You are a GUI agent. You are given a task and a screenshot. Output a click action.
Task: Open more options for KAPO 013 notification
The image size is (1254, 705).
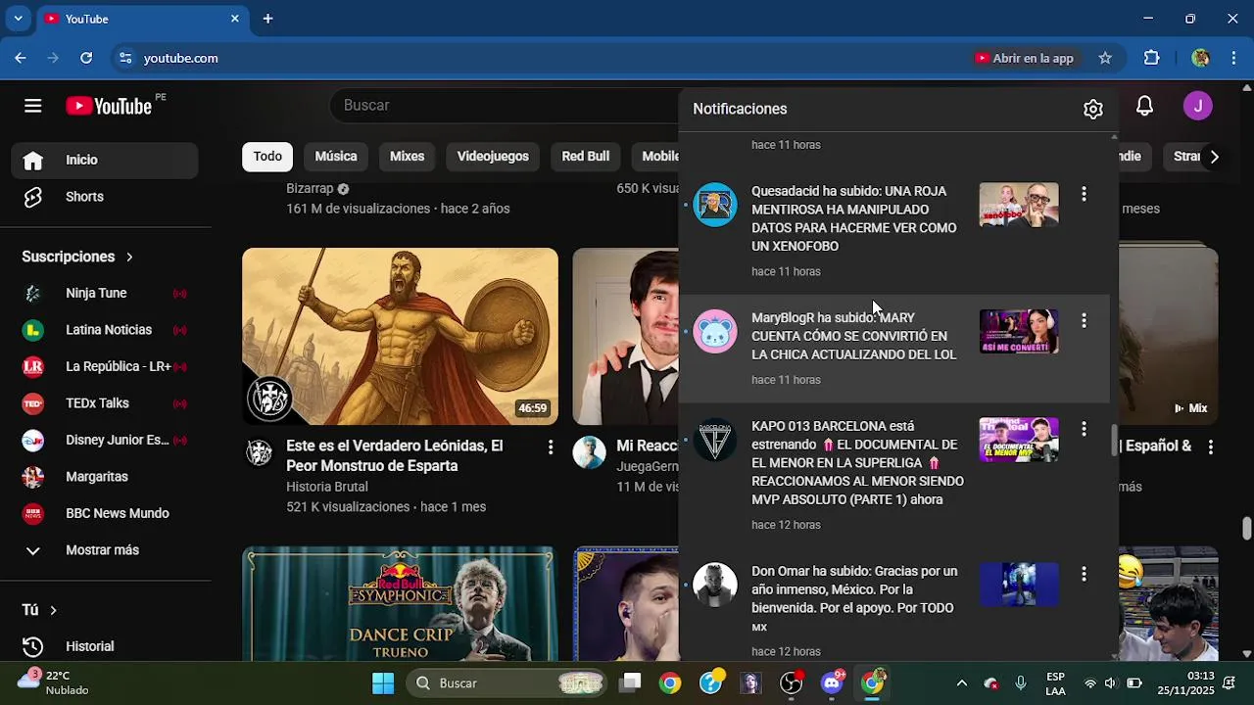point(1084,429)
